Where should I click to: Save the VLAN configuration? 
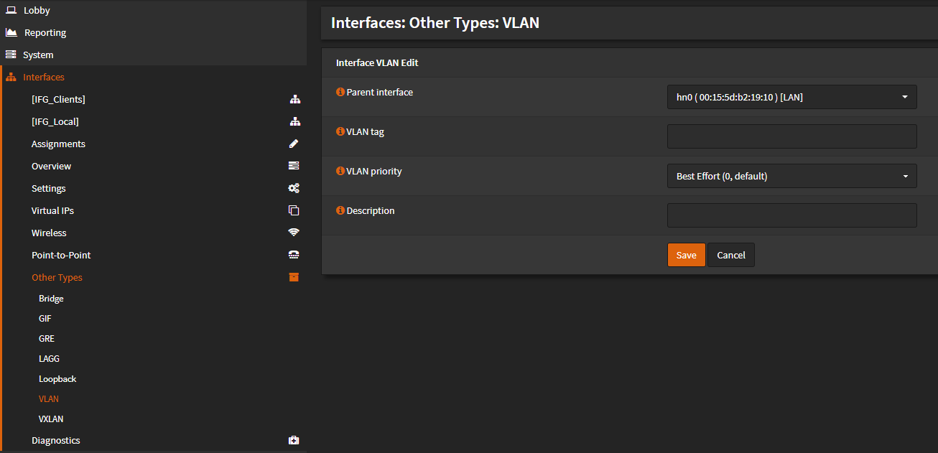tap(686, 255)
